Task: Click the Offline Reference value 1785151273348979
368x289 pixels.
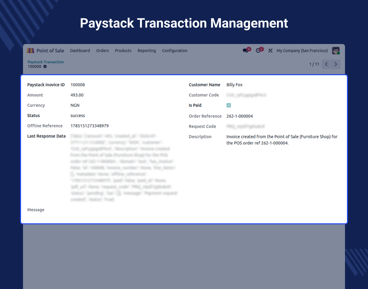Action: pyautogui.click(x=90, y=126)
